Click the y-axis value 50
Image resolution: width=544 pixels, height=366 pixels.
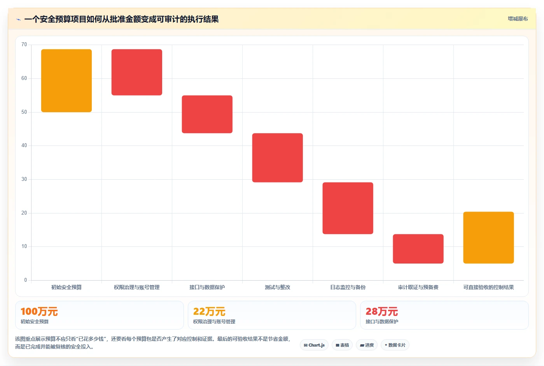[x=24, y=112]
